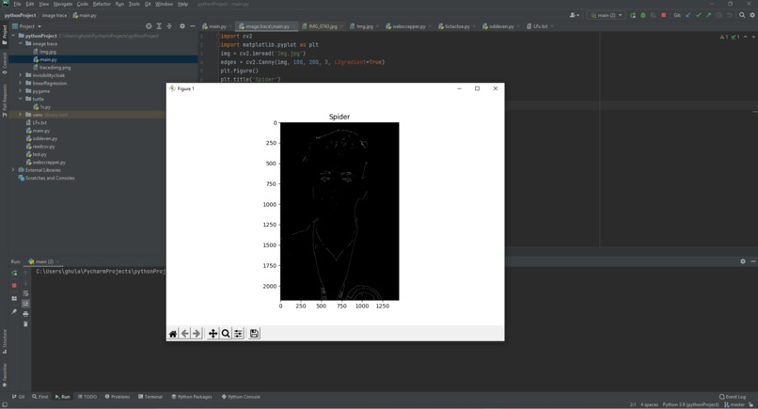
Task: Open the TODO tool window
Action: click(87, 397)
